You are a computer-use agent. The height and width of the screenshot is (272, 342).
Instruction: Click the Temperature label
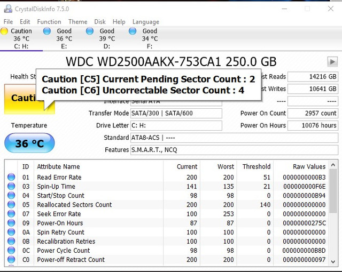click(x=29, y=125)
